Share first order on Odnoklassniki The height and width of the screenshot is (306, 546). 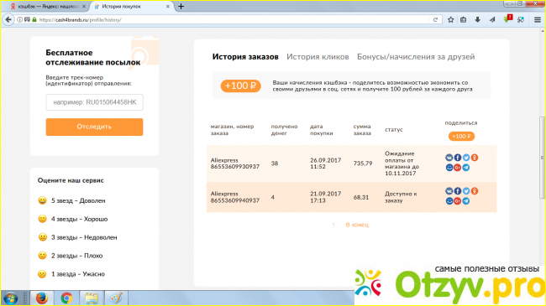pyautogui.click(x=475, y=158)
